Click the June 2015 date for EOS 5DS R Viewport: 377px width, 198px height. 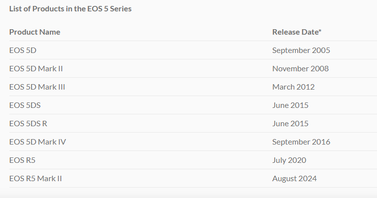290,123
